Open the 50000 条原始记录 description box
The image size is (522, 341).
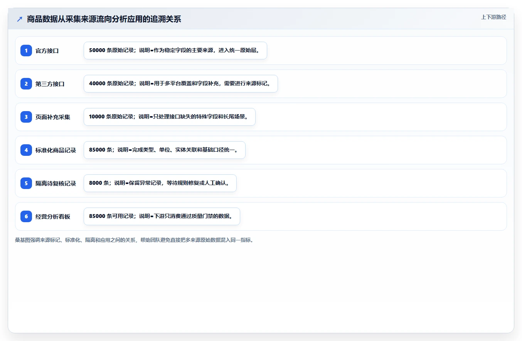tap(175, 51)
